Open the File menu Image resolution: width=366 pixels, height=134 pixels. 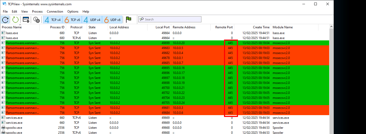click(5, 12)
